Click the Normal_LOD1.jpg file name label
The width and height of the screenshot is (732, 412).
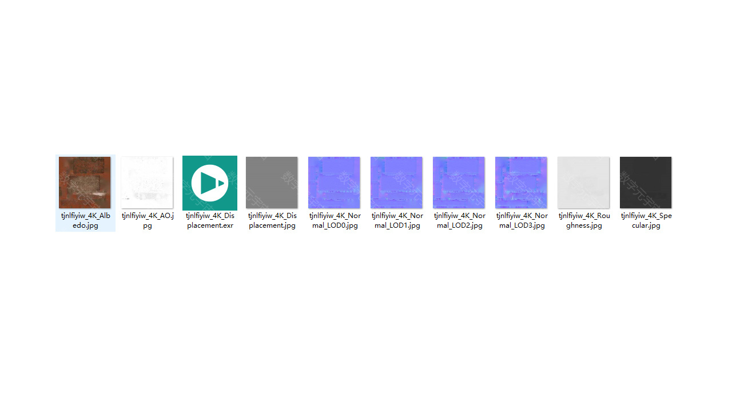click(397, 220)
